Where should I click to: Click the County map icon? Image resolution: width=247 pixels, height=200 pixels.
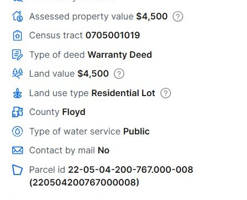pyautogui.click(x=18, y=112)
